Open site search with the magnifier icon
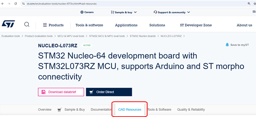This screenshot has height=117, width=256. pyautogui.click(x=27, y=25)
